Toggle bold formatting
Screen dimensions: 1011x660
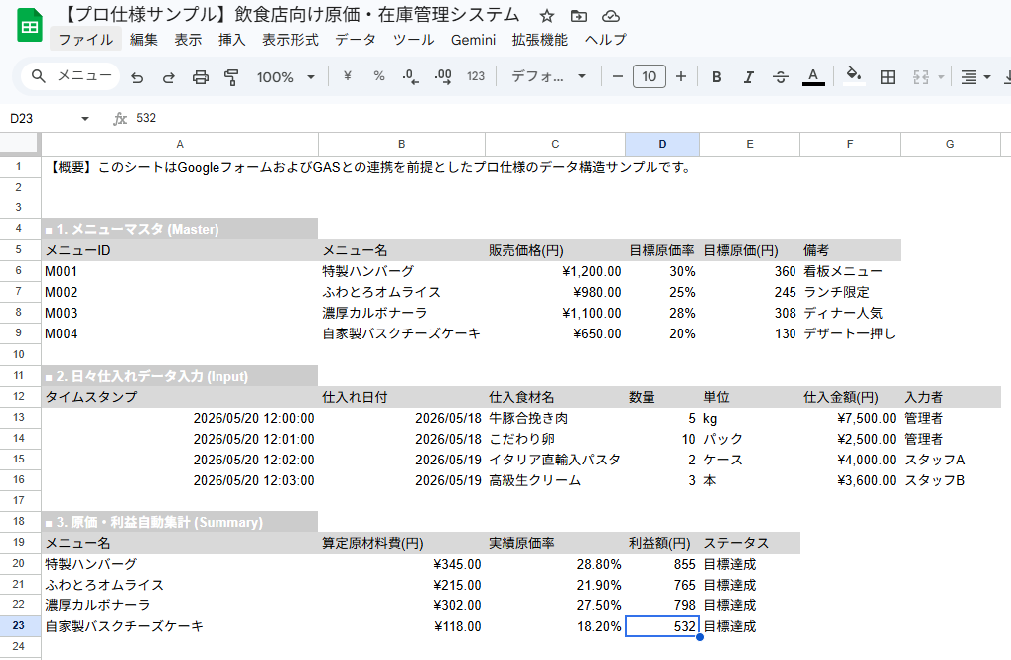[x=716, y=77]
